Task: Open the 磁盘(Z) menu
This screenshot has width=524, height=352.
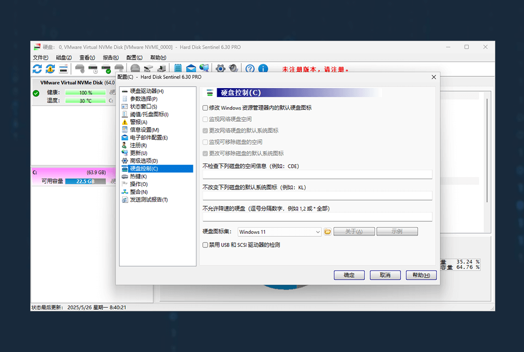Action: [x=64, y=57]
